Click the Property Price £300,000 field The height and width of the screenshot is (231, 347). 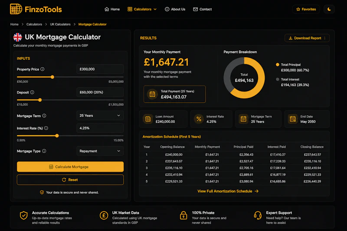tap(100, 69)
